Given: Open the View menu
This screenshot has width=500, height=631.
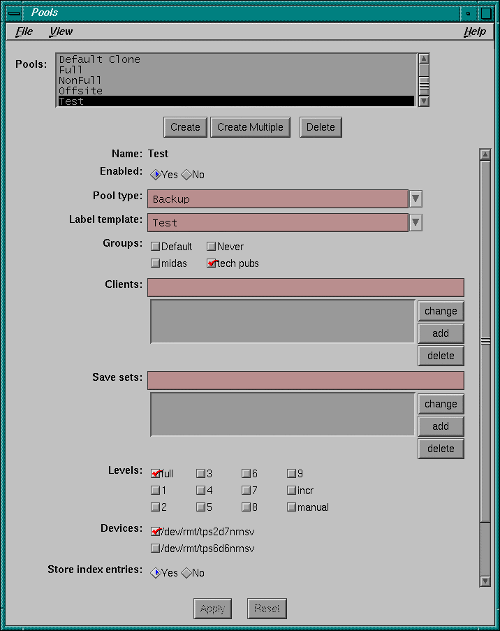Looking at the screenshot, I should click(x=61, y=31).
